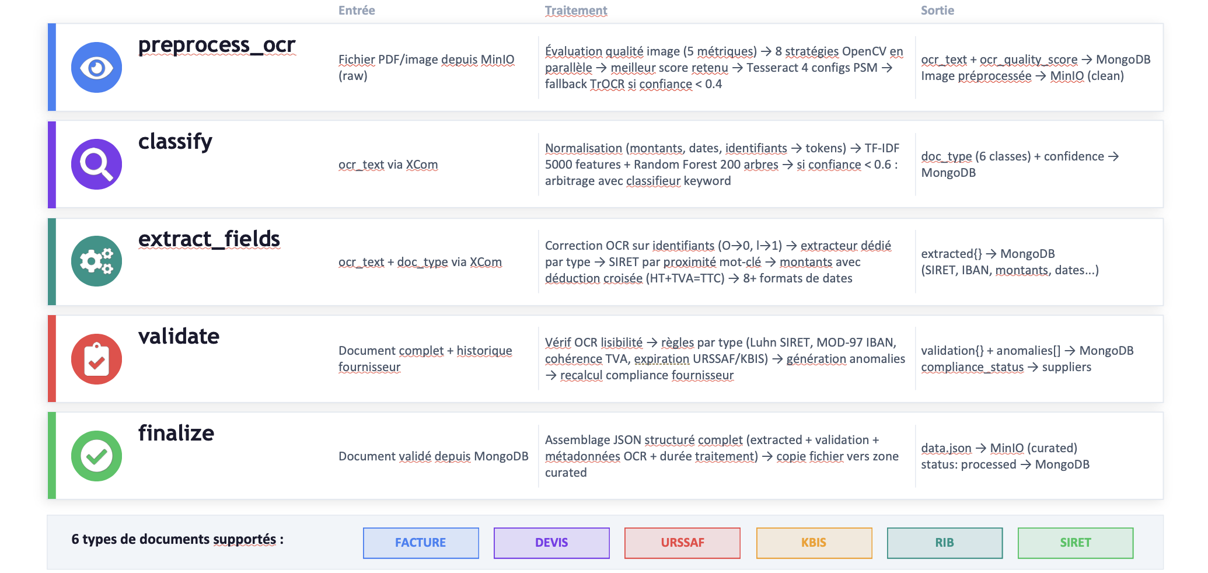
Task: Click the red clipboard check icon
Action: pos(96,359)
